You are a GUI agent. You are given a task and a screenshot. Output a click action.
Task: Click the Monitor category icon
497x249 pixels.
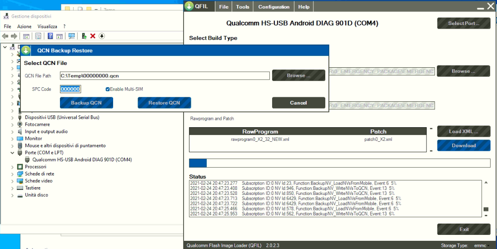(x=20, y=139)
